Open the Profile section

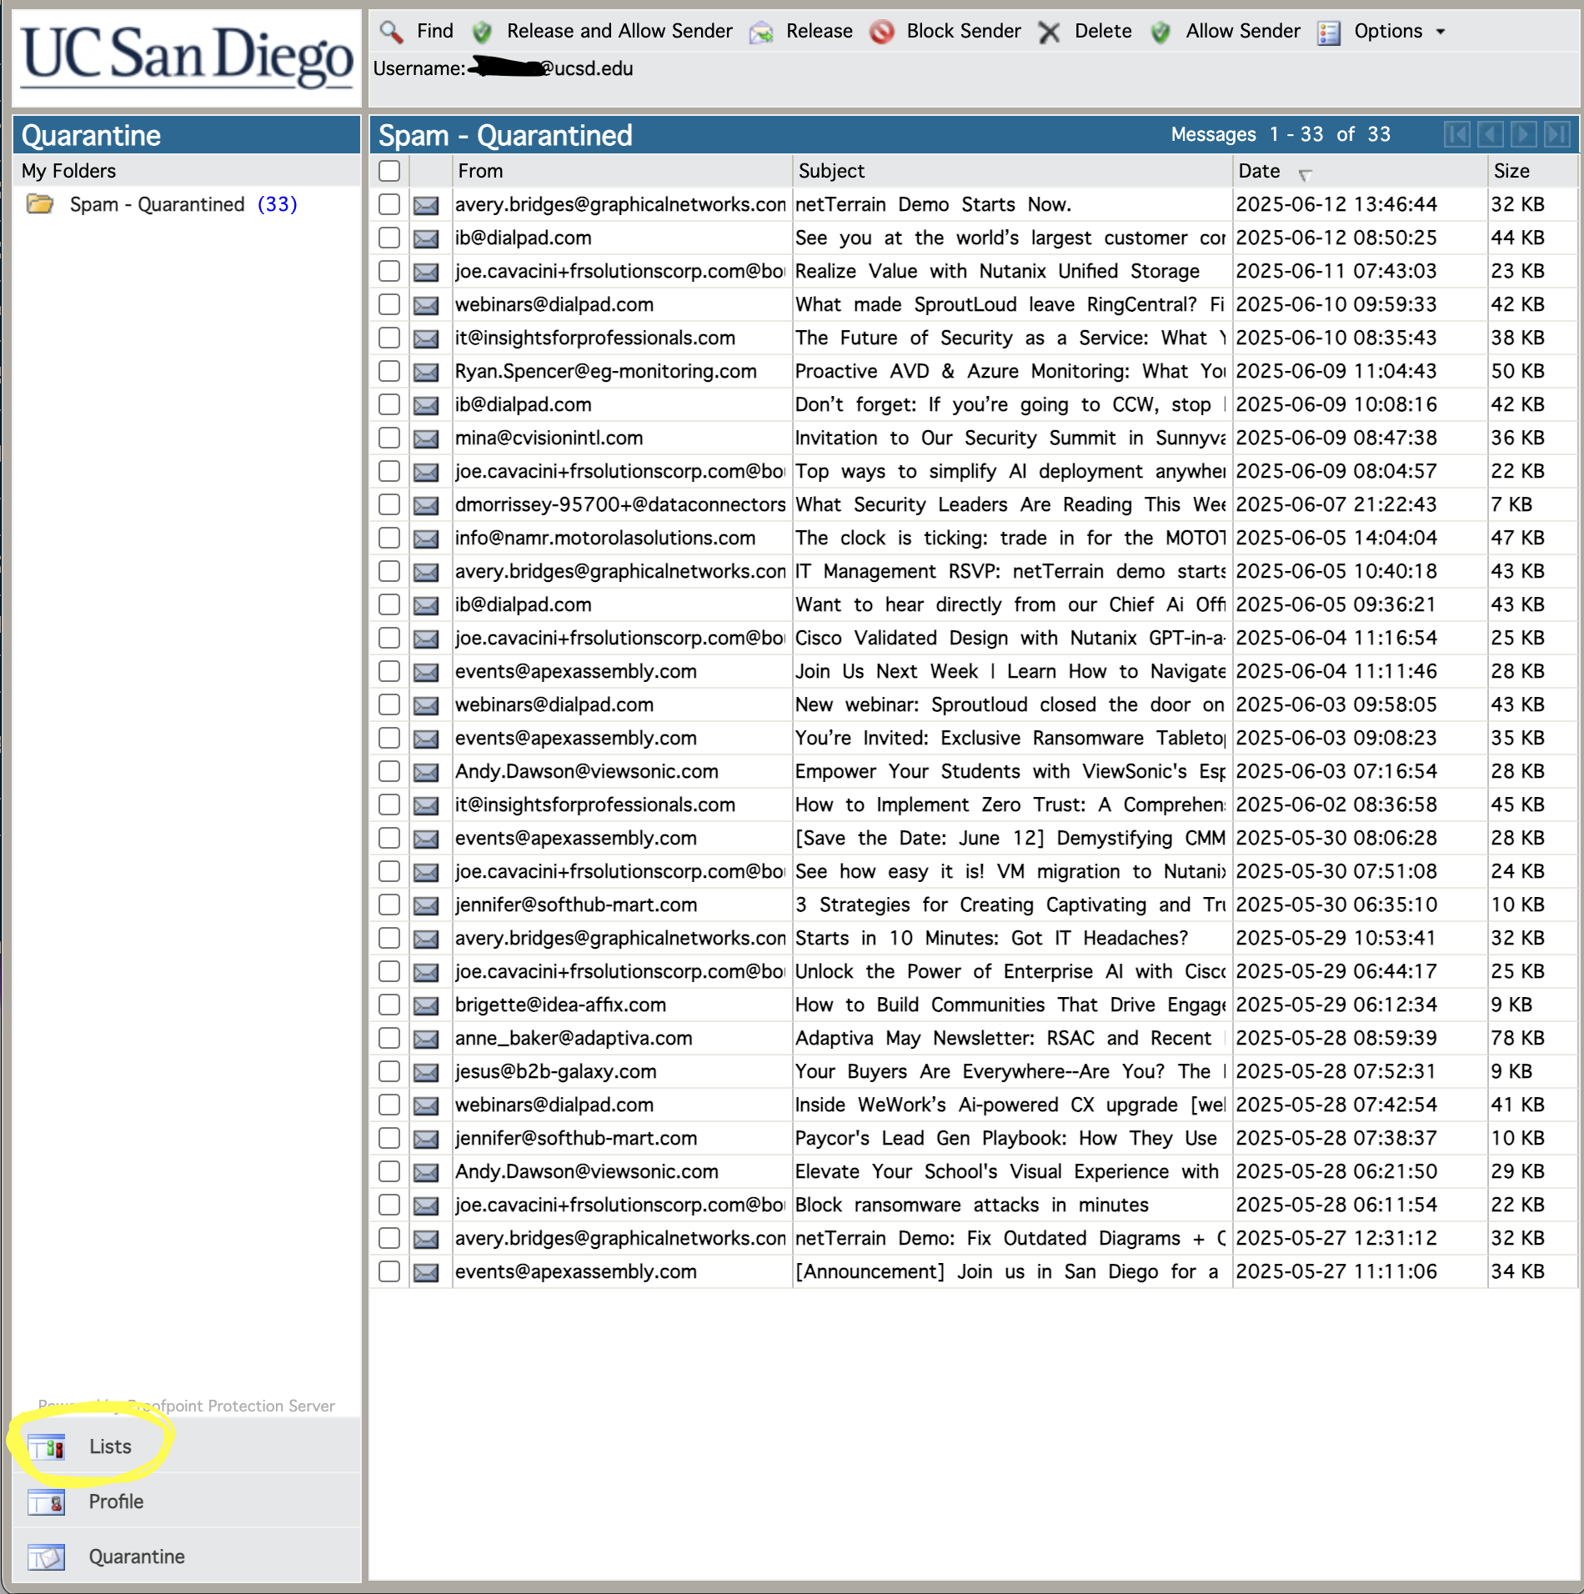188,1501
